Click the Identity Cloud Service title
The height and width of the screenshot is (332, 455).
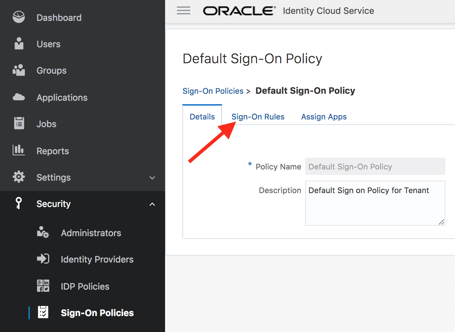(328, 11)
